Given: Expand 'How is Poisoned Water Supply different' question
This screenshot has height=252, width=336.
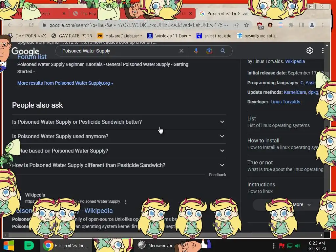Looking at the screenshot, I should [x=119, y=165].
